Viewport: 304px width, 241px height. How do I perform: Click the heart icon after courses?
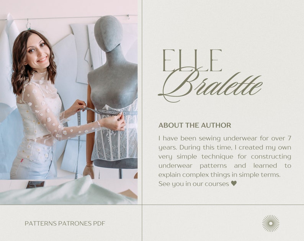tap(234, 183)
